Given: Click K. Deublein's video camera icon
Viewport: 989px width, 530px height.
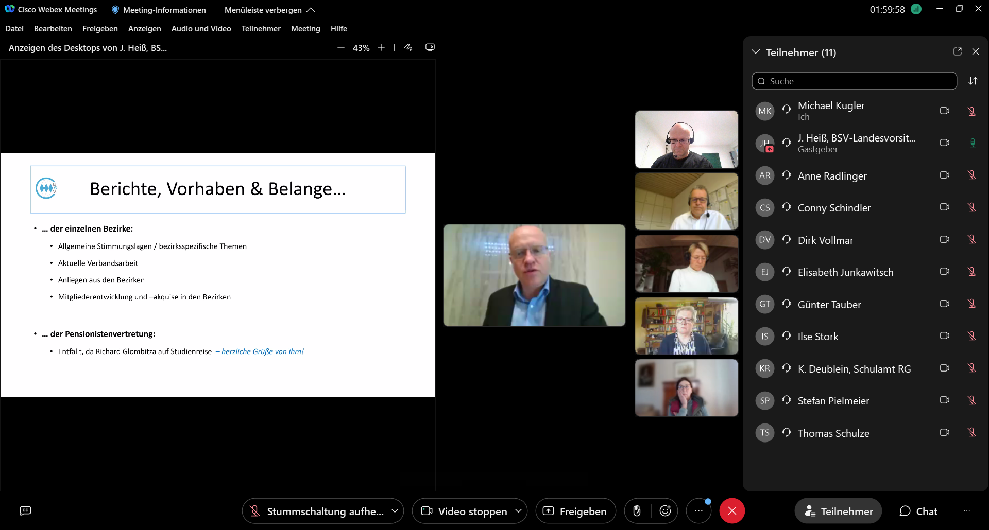Looking at the screenshot, I should 945,368.
